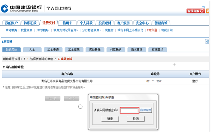Screen dimensions: 211x139
Task: Open the 功能介绍 link
Action: coord(167,30)
